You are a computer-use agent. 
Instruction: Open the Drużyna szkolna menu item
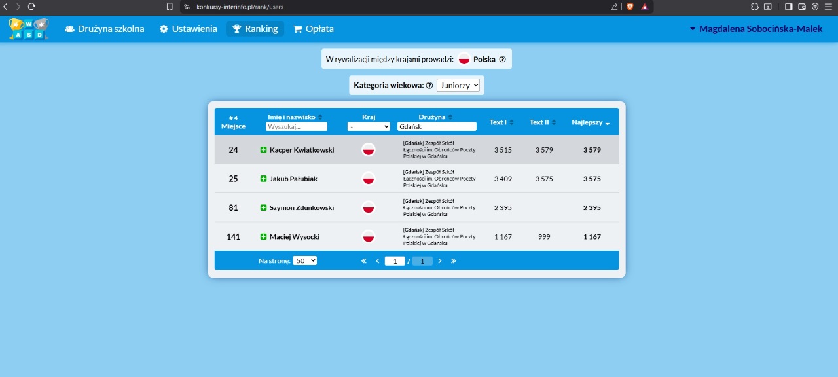coord(105,29)
